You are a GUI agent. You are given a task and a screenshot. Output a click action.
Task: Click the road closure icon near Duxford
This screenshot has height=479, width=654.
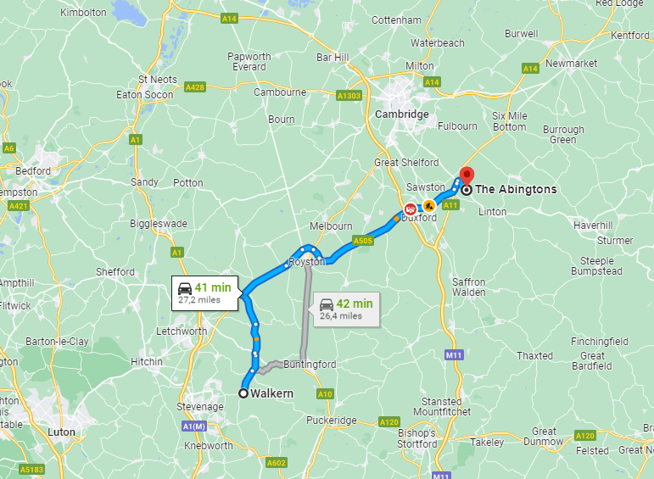coord(411,209)
